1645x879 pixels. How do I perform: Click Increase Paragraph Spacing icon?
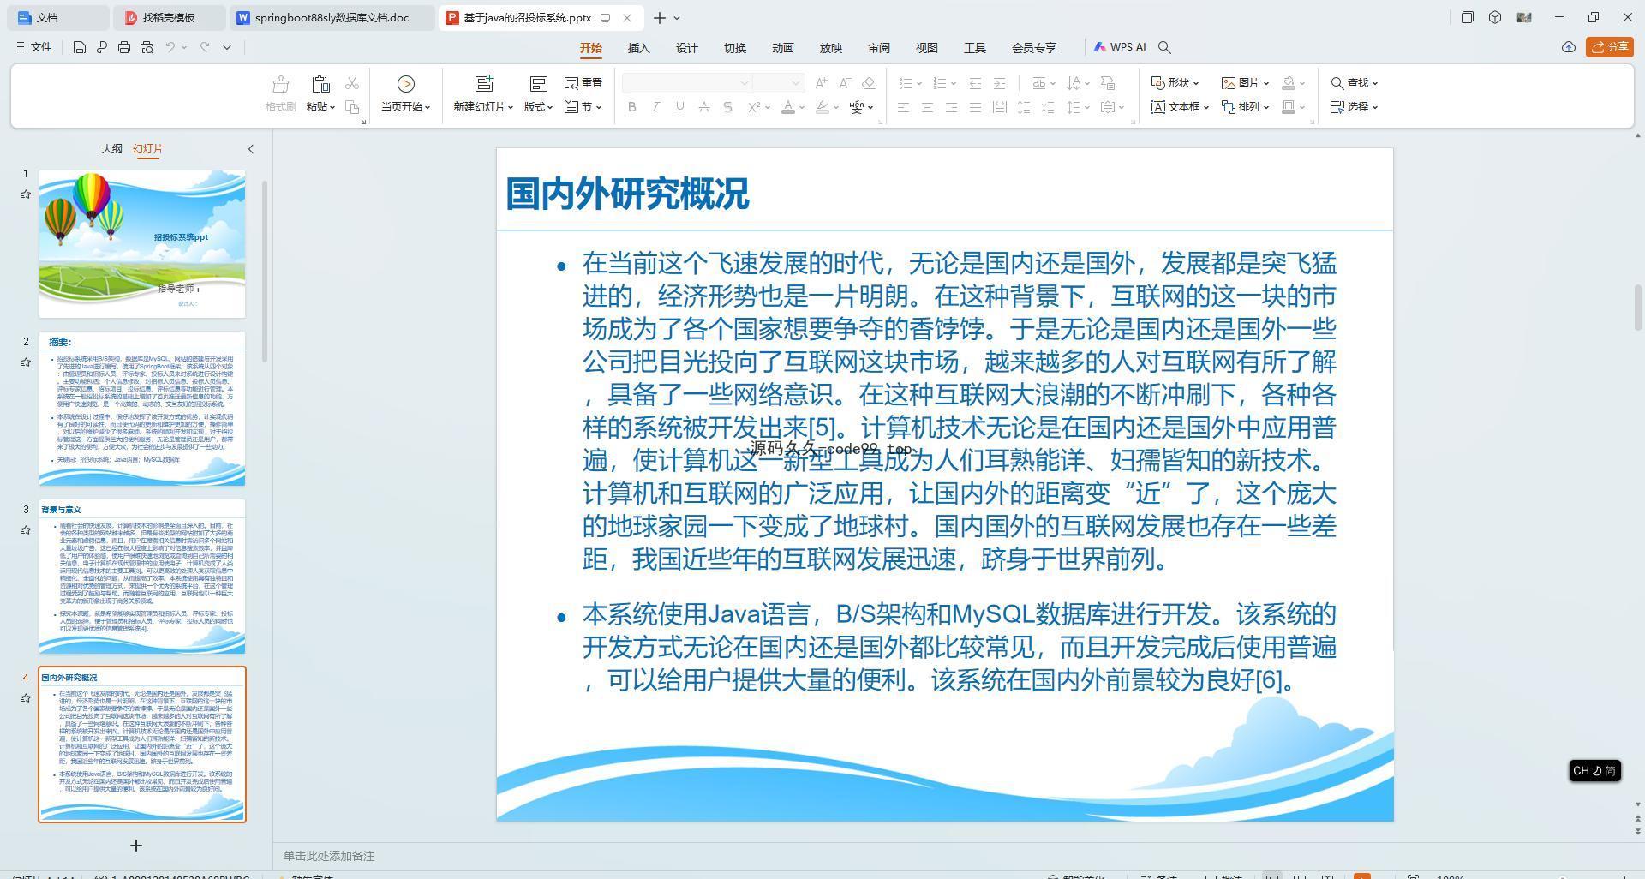tap(1023, 107)
